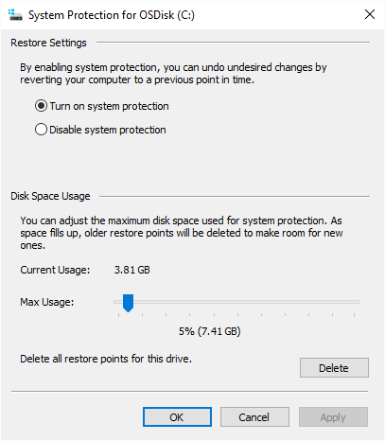385x441 pixels.
Task: Click the "Max Usage:" label
Action: (x=47, y=302)
